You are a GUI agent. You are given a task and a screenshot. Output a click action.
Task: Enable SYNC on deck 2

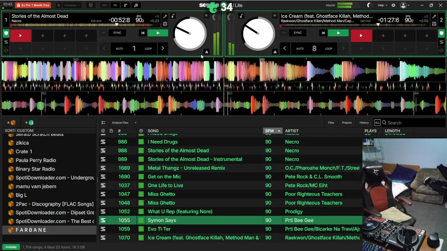(298, 33)
